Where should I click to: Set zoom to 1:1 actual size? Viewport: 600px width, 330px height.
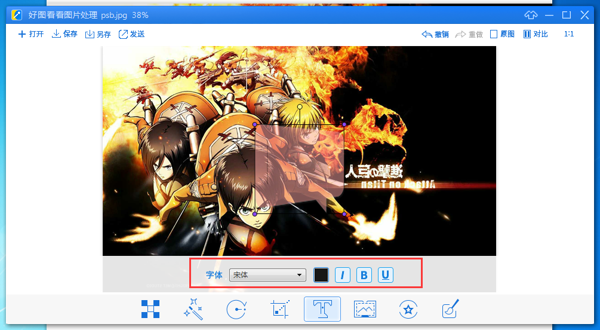[569, 34]
